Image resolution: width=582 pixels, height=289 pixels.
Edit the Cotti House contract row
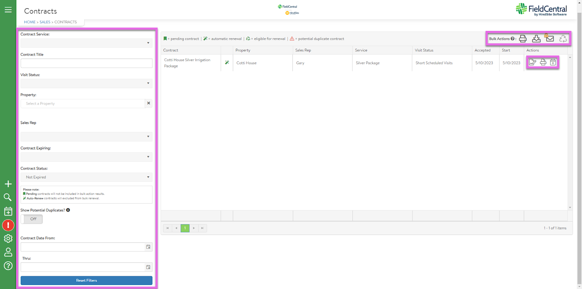tap(533, 63)
